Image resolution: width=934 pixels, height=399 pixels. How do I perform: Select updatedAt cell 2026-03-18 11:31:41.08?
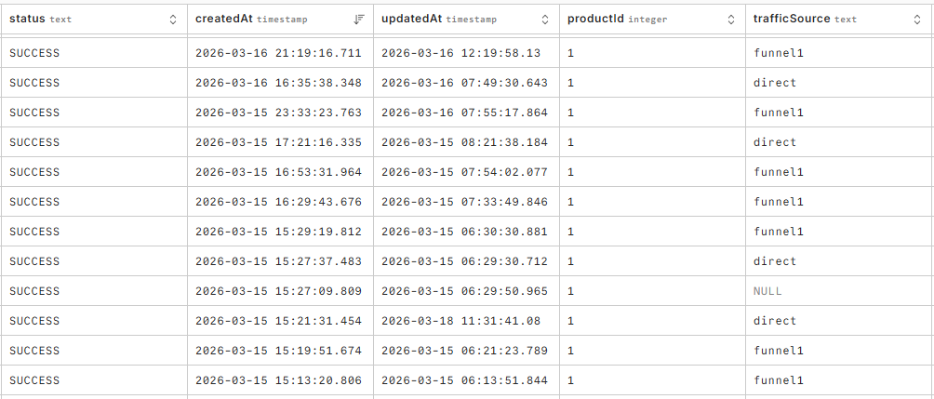click(x=460, y=321)
